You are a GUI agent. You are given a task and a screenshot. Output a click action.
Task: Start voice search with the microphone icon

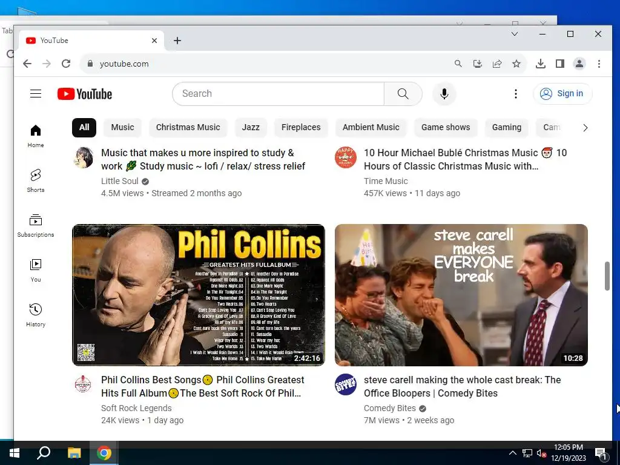444,94
